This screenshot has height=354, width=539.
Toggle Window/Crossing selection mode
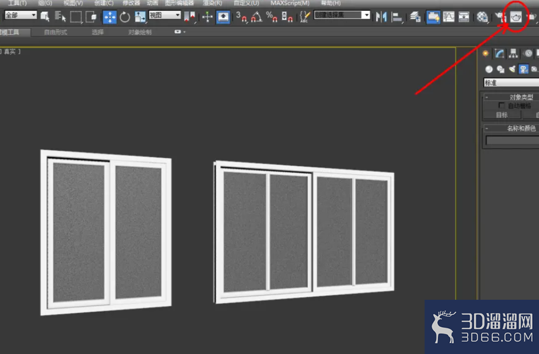(x=91, y=17)
